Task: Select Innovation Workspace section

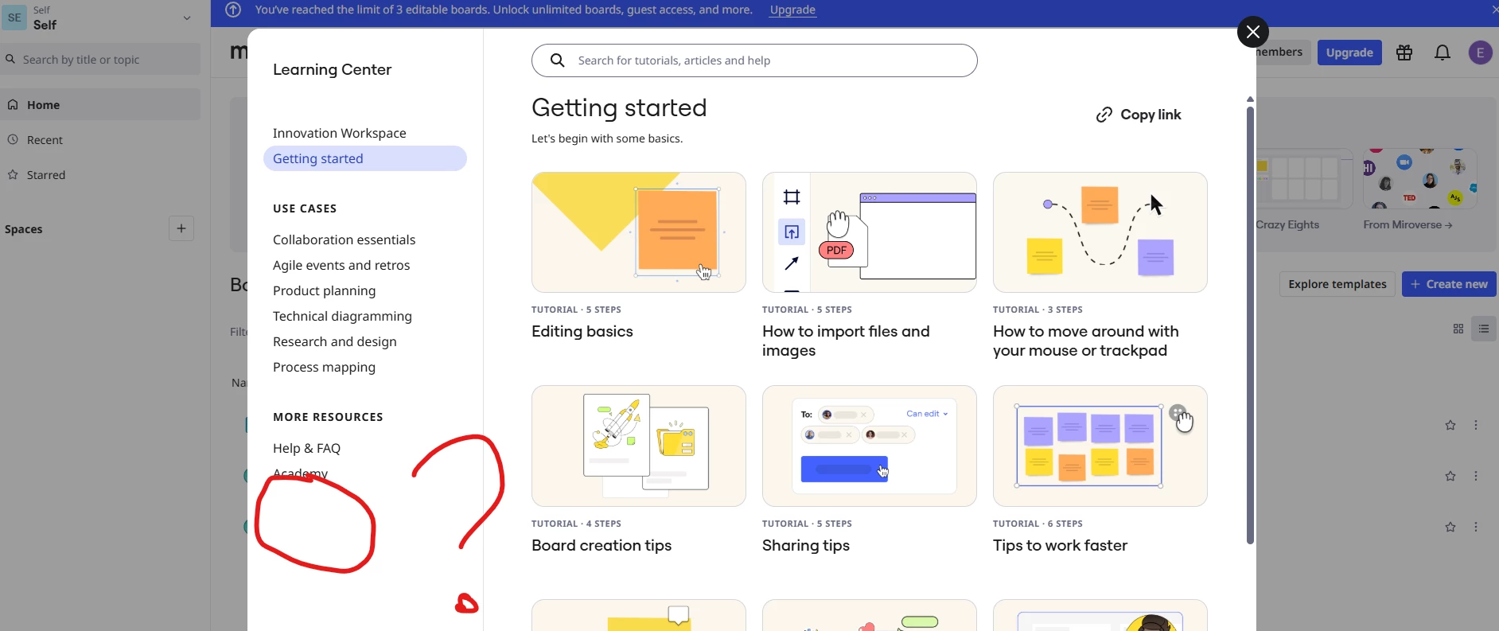Action: [x=340, y=133]
